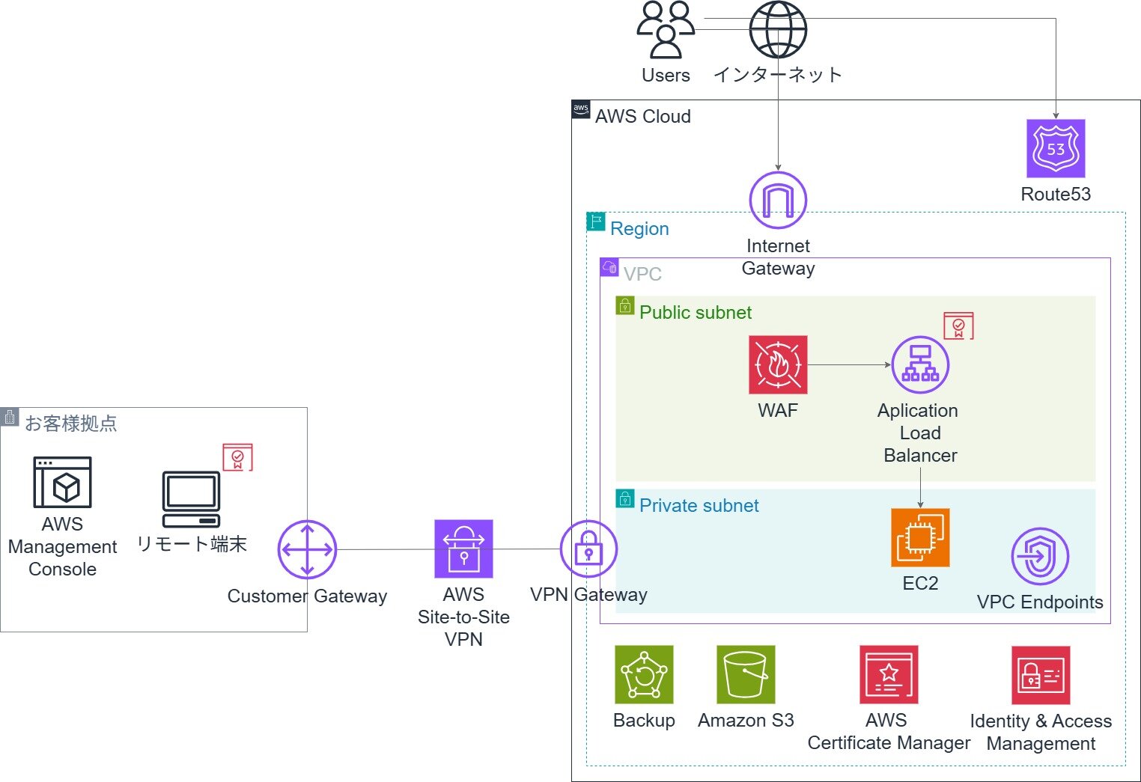Click the "EC2" label
1141x782 pixels.
coord(920,583)
